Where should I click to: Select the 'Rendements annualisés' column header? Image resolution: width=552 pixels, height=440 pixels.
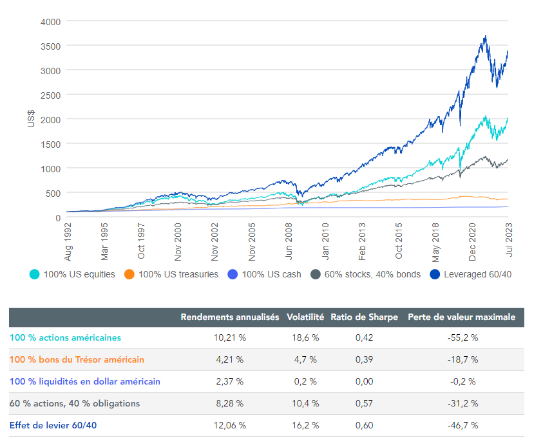click(x=229, y=317)
